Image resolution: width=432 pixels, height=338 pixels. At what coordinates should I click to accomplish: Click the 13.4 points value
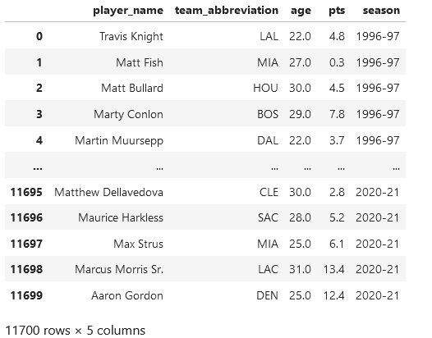(x=333, y=269)
